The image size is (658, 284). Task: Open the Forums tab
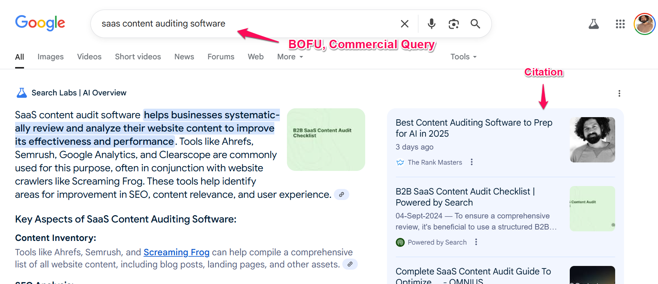click(221, 57)
